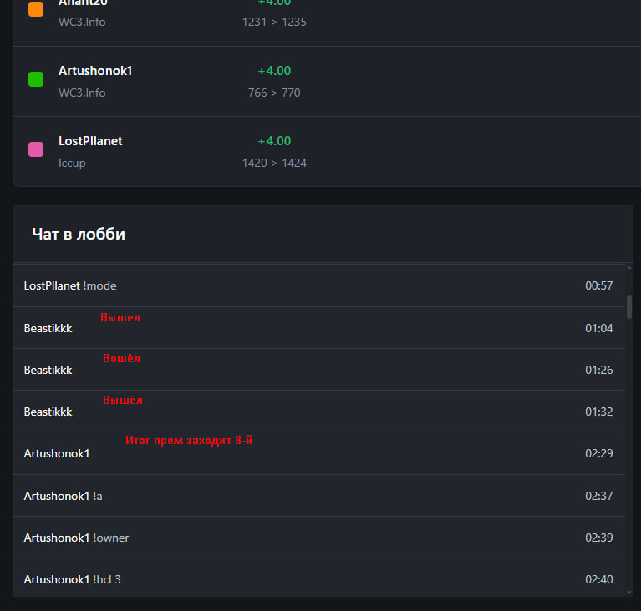The width and height of the screenshot is (641, 611).
Task: Click the pink color square beside LostPllanet
Action: (x=36, y=149)
